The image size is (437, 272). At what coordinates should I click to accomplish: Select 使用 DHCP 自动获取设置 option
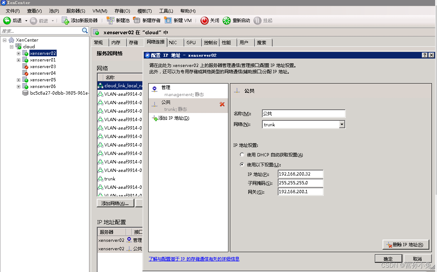point(242,155)
